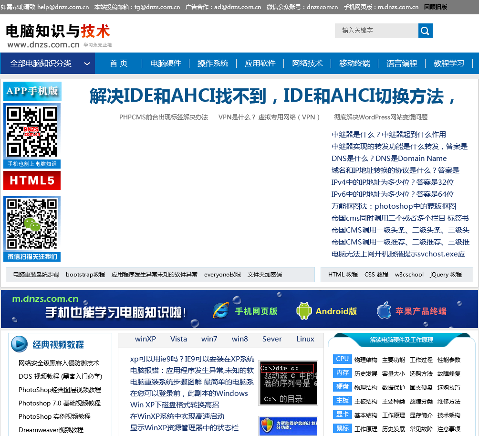
Task: Open the HTML 教程 link
Action: pos(343,274)
